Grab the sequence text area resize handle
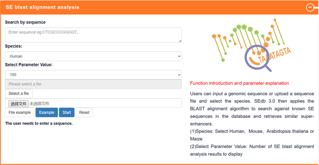The height and width of the screenshot is (165, 319). pyautogui.click(x=180, y=41)
